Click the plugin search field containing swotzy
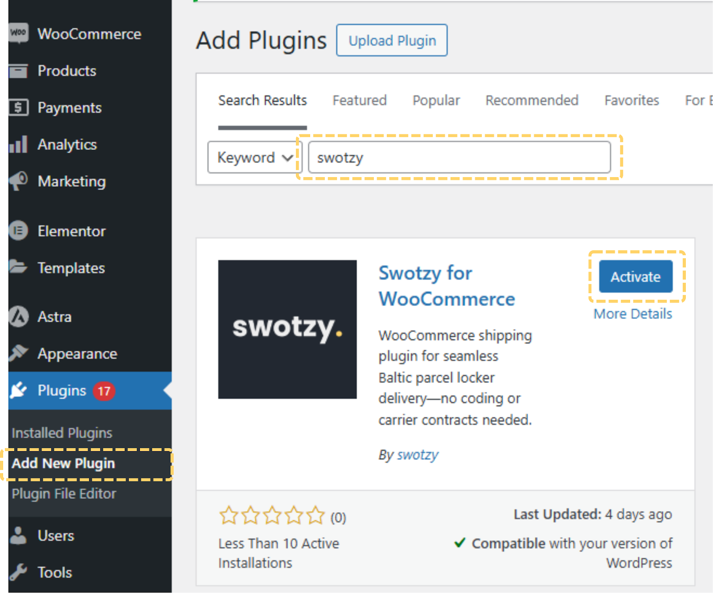 [x=459, y=158]
